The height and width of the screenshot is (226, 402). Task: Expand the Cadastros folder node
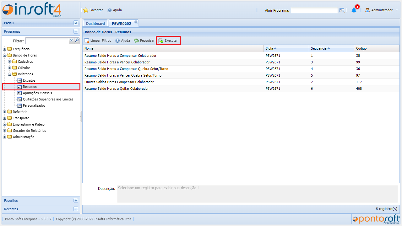10,62
